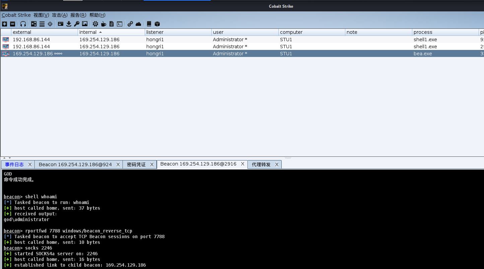Screen dimensions: 484x269
Task: Sort sessions by internal column header
Action: [x=112, y=32]
